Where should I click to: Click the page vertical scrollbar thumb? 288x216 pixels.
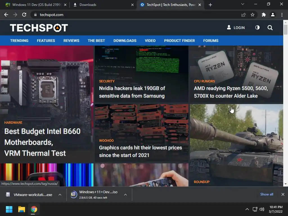[285, 29]
